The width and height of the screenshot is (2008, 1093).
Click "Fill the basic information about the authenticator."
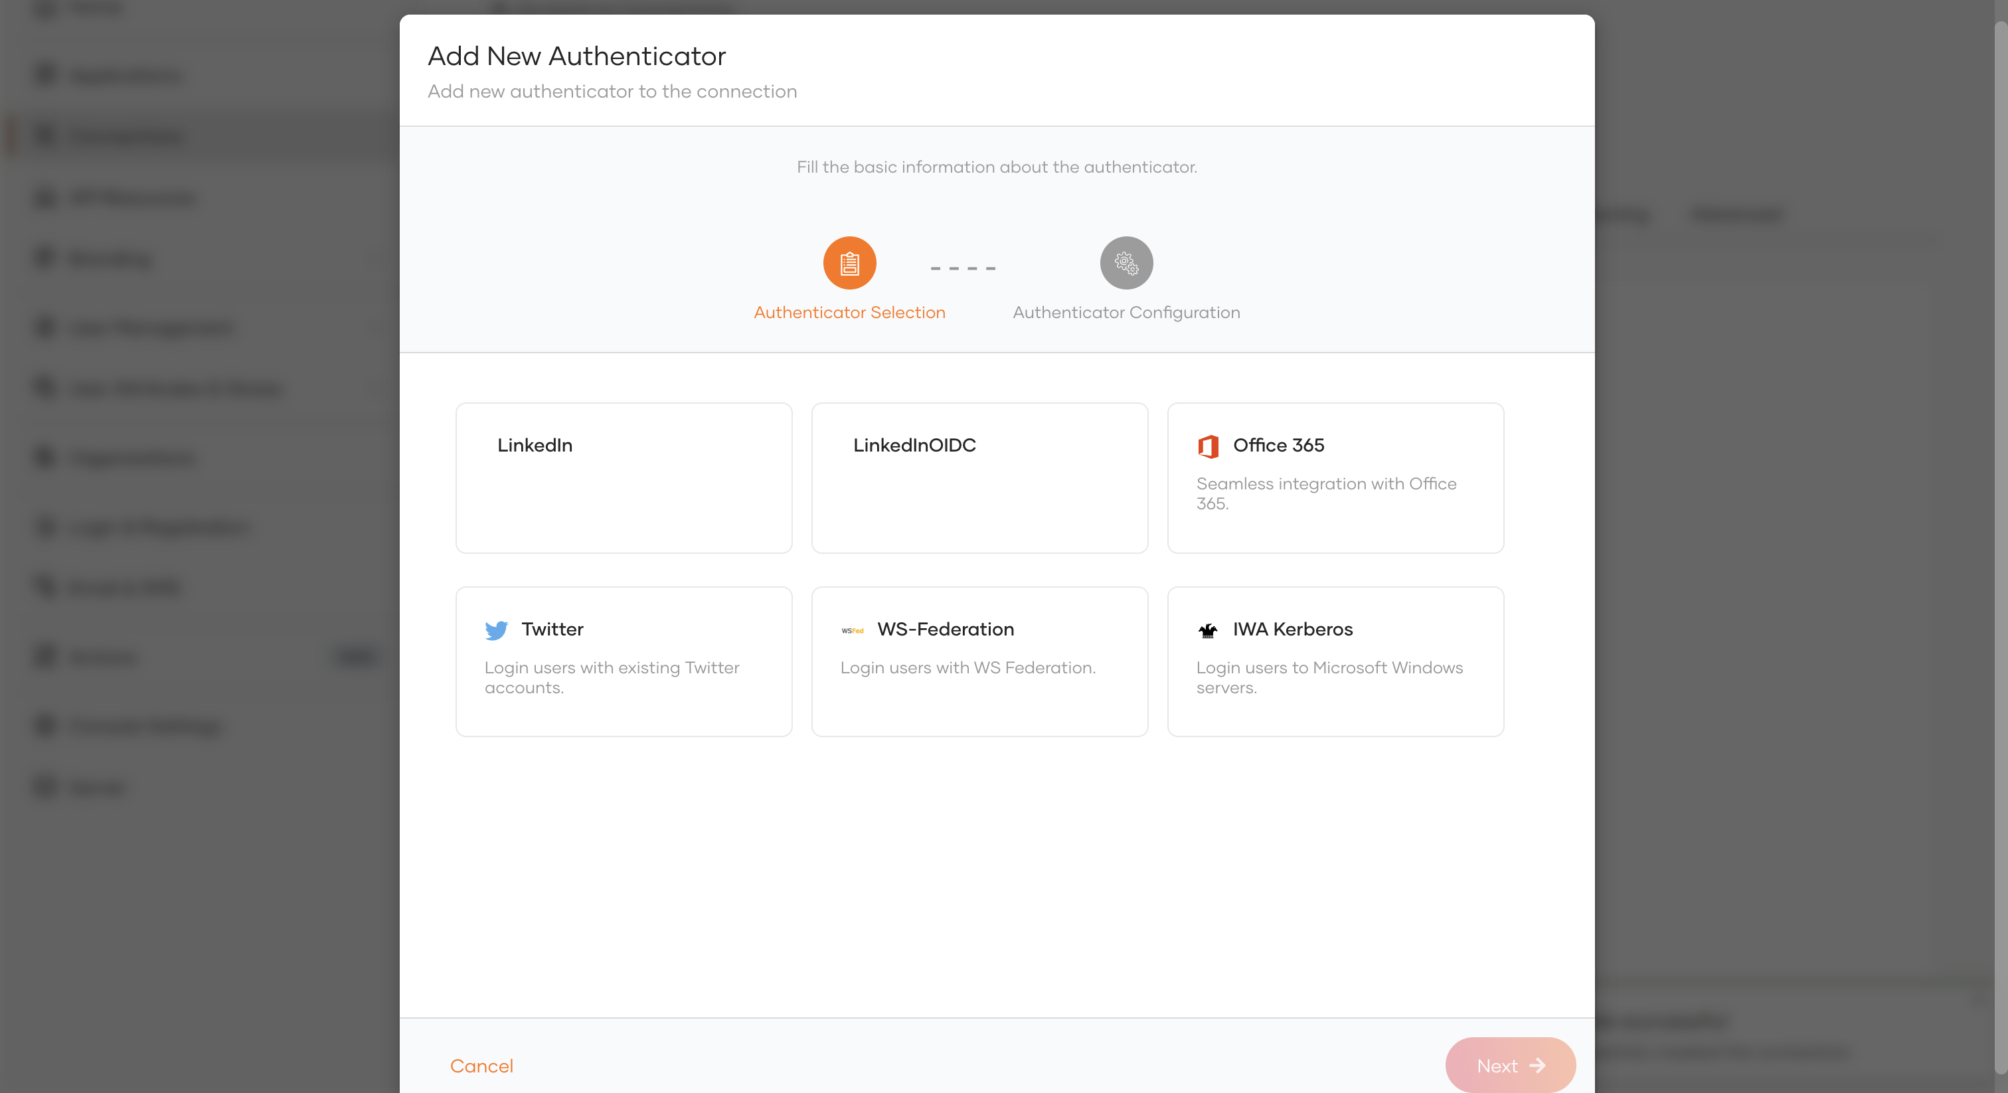pyautogui.click(x=997, y=167)
